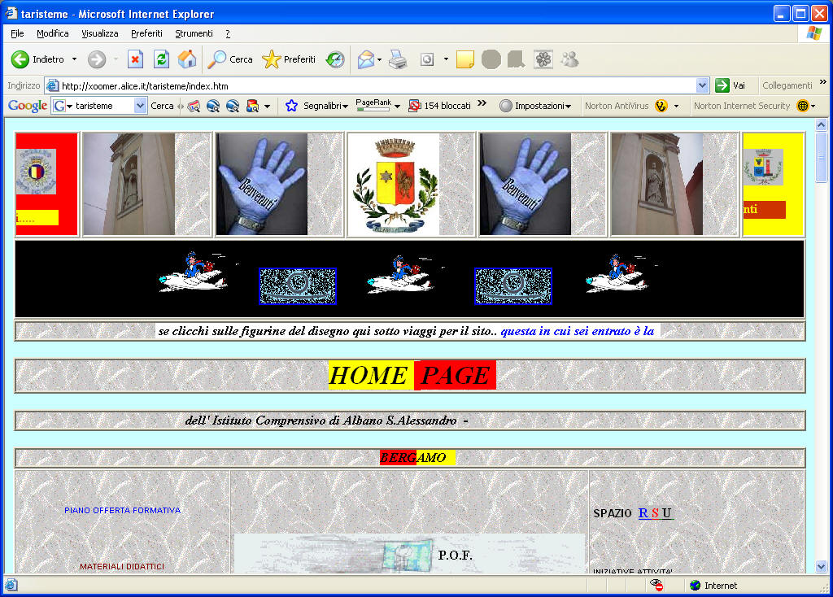Screen dimensions: 833x597
Task: Click the 154 bloccati popup blocker
Action: [x=439, y=106]
